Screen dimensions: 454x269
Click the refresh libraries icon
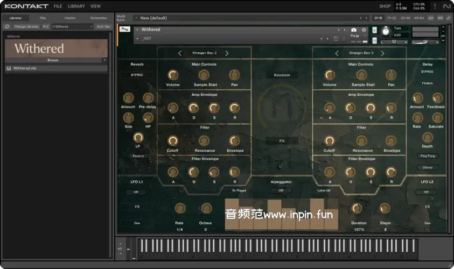click(8, 26)
